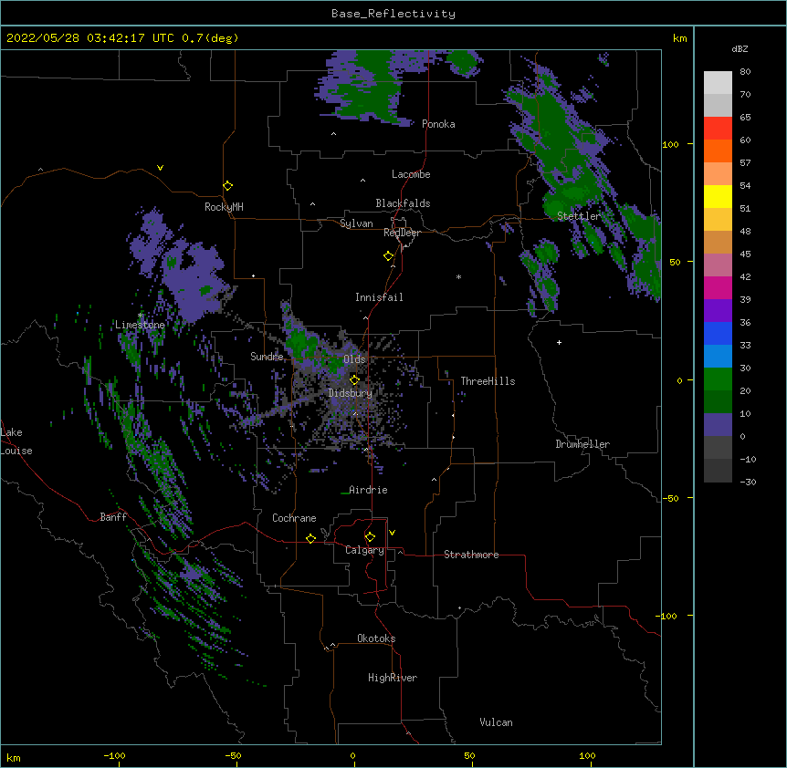The image size is (787, 768).
Task: Pick the 10 dBZ purple legend swatch
Action: (718, 425)
